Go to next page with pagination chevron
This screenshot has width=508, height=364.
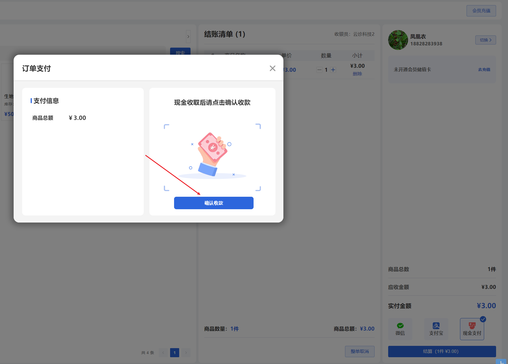186,352
